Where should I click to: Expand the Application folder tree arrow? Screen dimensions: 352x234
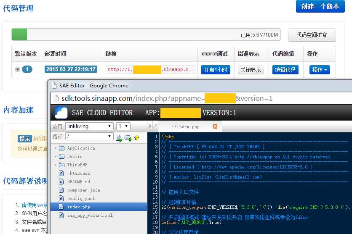point(55,148)
